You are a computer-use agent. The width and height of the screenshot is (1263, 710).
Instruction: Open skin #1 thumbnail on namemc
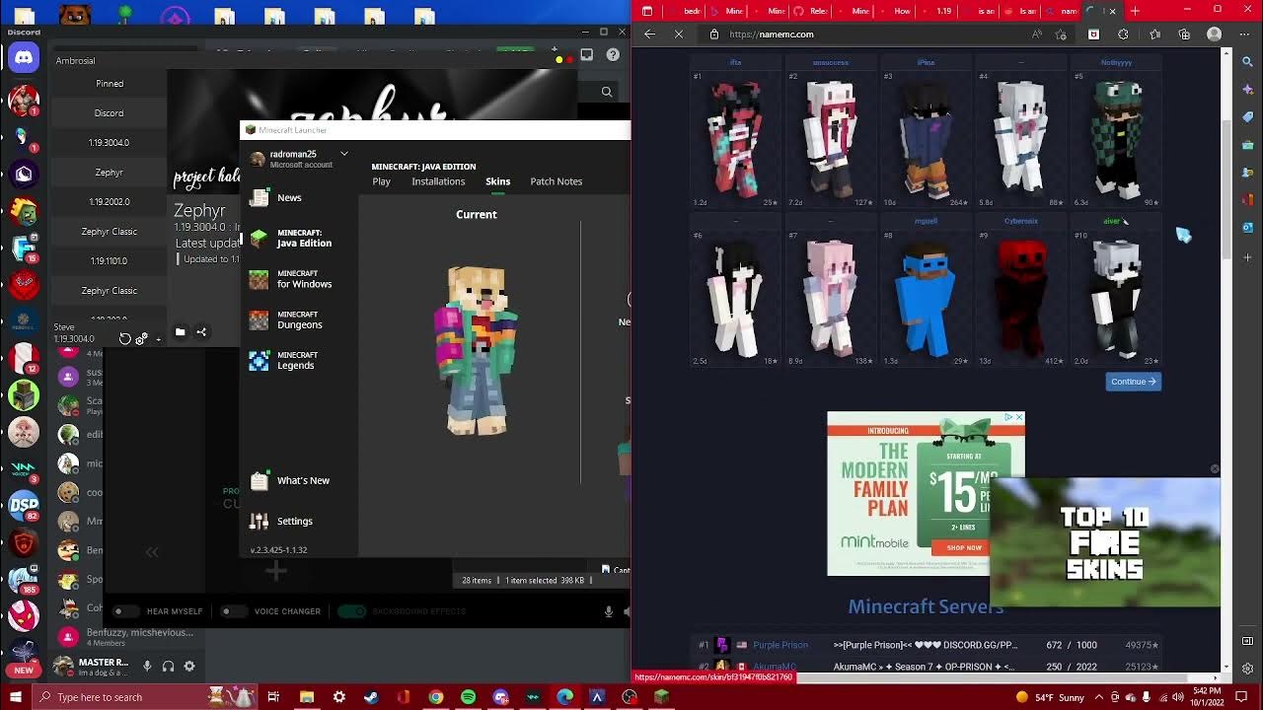click(x=735, y=140)
